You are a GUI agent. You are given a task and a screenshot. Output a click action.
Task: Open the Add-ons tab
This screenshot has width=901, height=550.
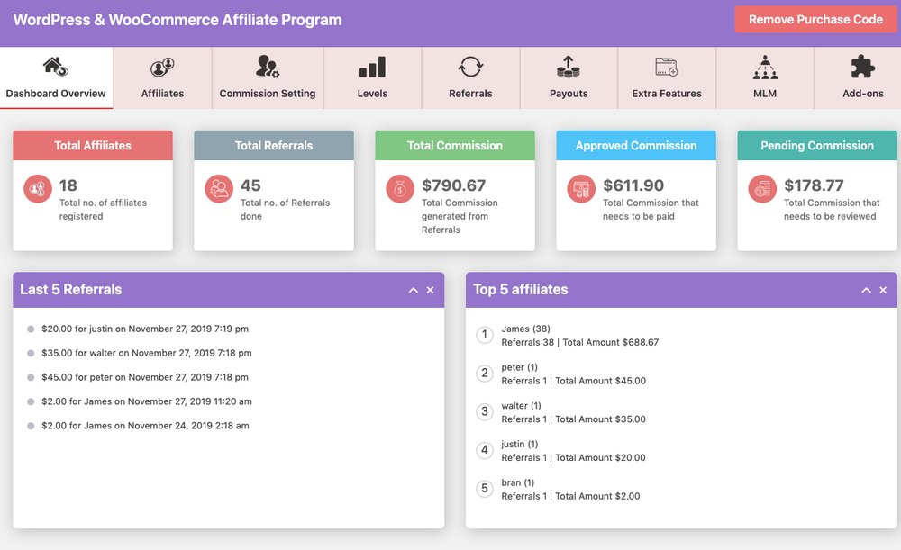pyautogui.click(x=858, y=78)
